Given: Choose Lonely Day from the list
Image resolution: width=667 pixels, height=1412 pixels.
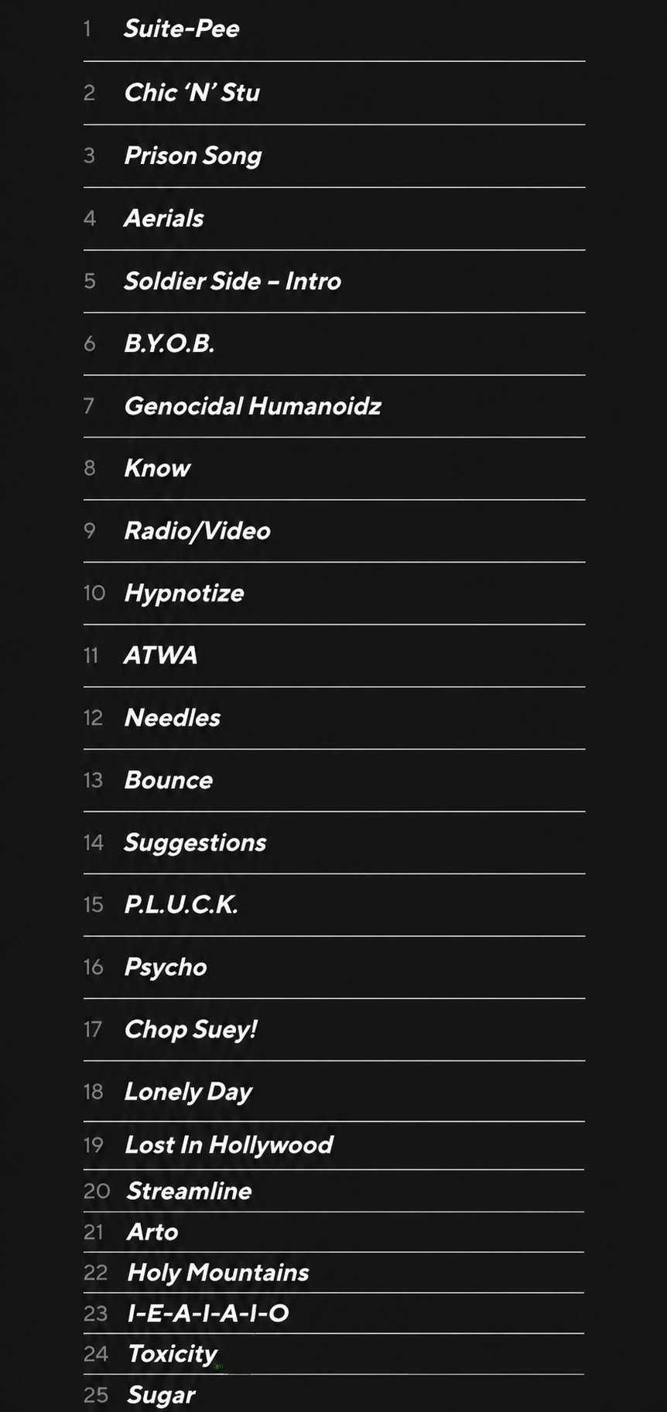Looking at the screenshot, I should pyautogui.click(x=333, y=1091).
